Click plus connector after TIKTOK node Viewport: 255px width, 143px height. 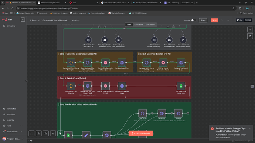coord(188,113)
